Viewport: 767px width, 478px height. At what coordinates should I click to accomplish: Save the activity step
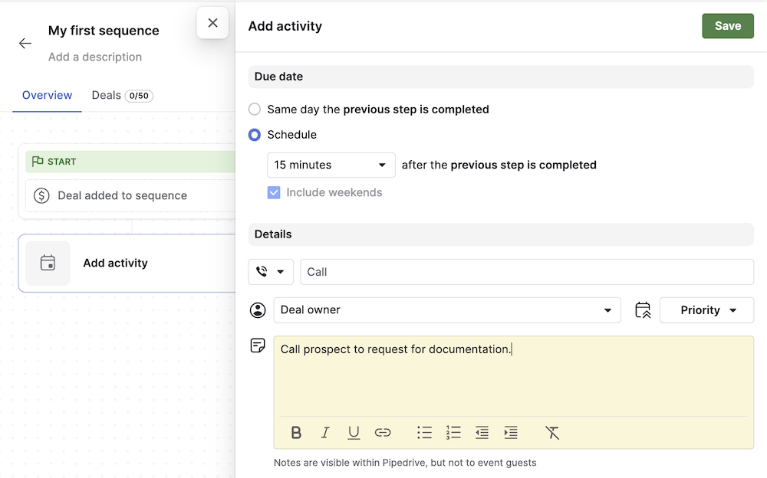point(727,25)
